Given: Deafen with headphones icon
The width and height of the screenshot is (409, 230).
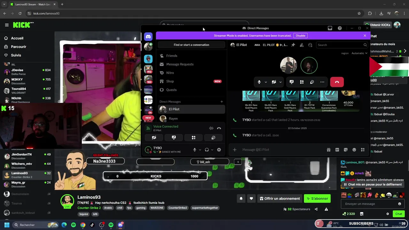Looking at the screenshot, I should point(207,150).
